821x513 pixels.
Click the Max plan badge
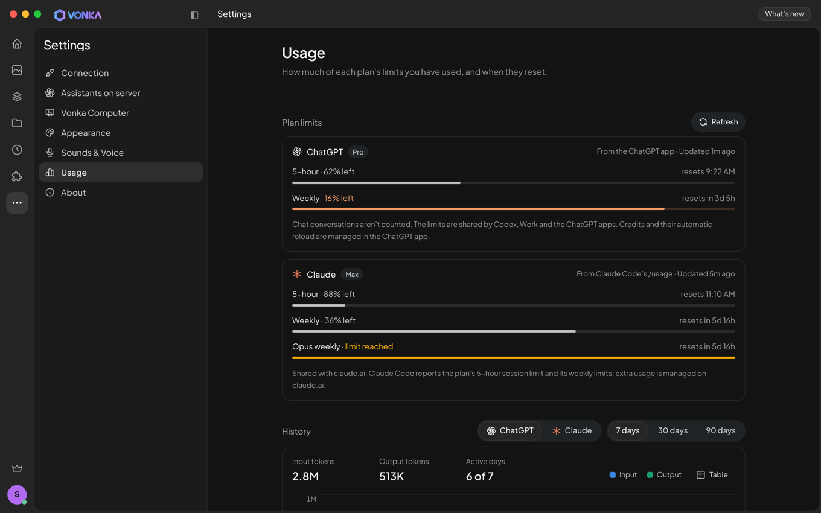pos(352,275)
